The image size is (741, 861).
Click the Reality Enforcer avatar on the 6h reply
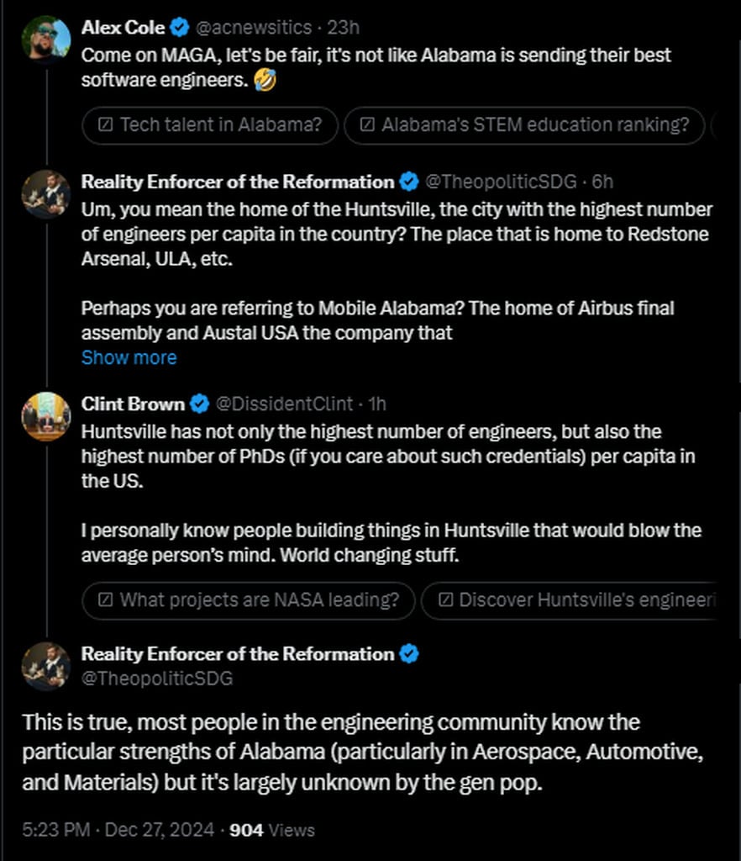click(46, 193)
